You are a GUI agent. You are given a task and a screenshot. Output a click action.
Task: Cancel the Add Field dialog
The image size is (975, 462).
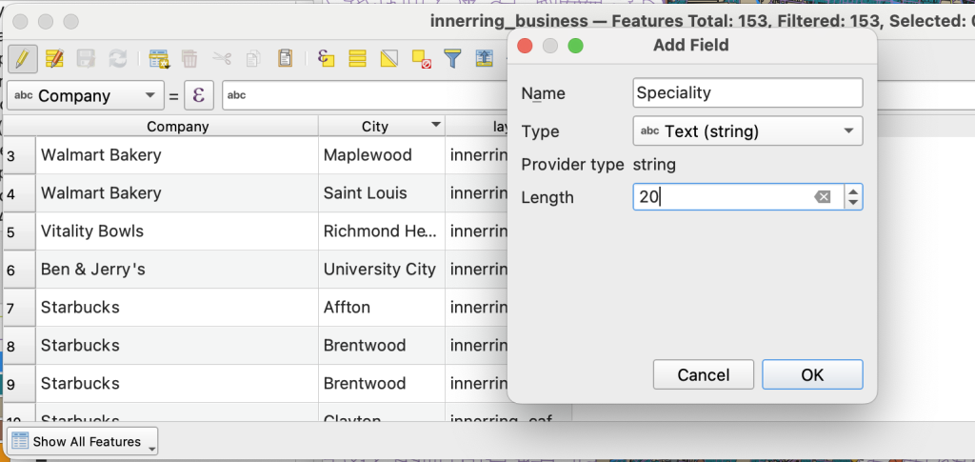(704, 374)
